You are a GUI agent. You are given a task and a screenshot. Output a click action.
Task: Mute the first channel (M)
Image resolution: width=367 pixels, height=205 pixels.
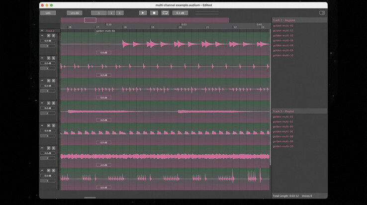48,36
